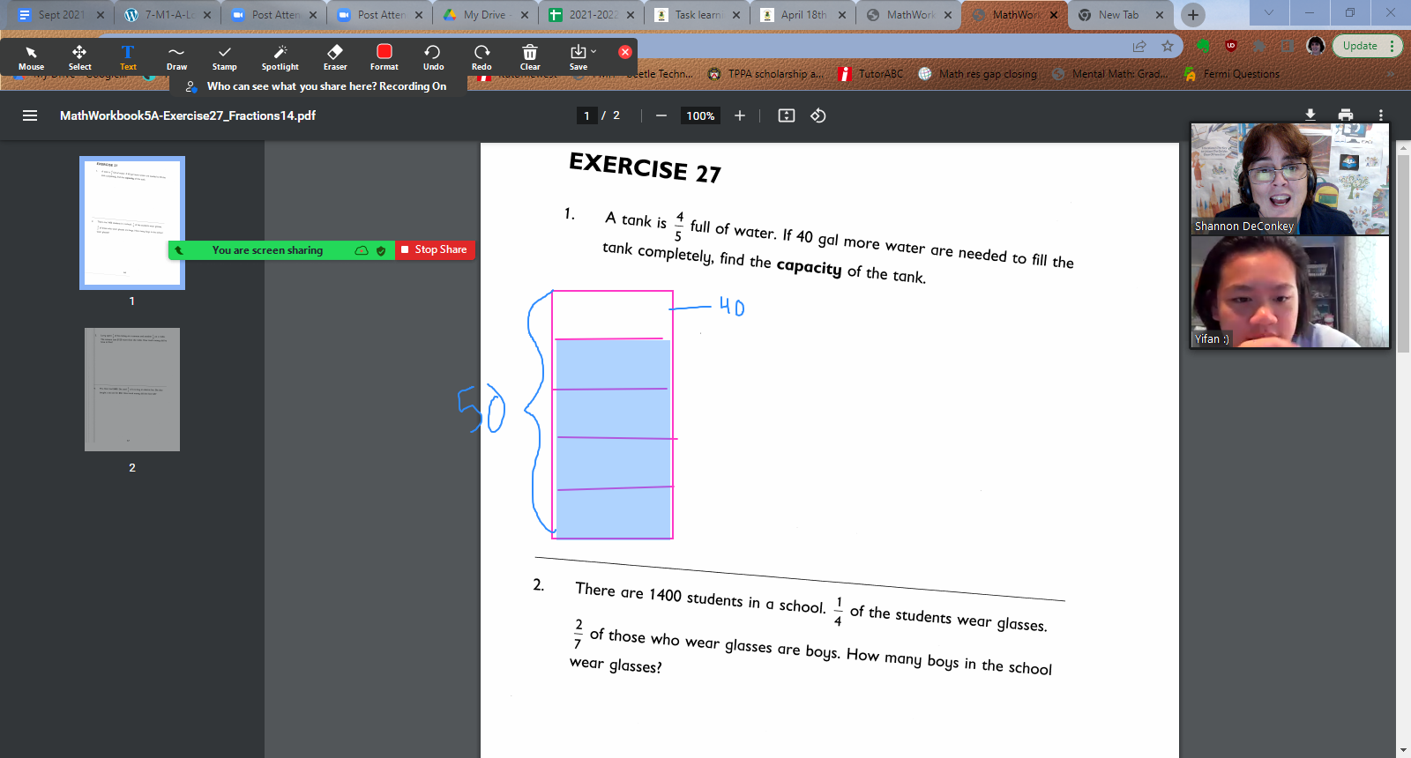The height and width of the screenshot is (758, 1411).
Task: Pick the Draw annotation tool
Action: tap(176, 57)
